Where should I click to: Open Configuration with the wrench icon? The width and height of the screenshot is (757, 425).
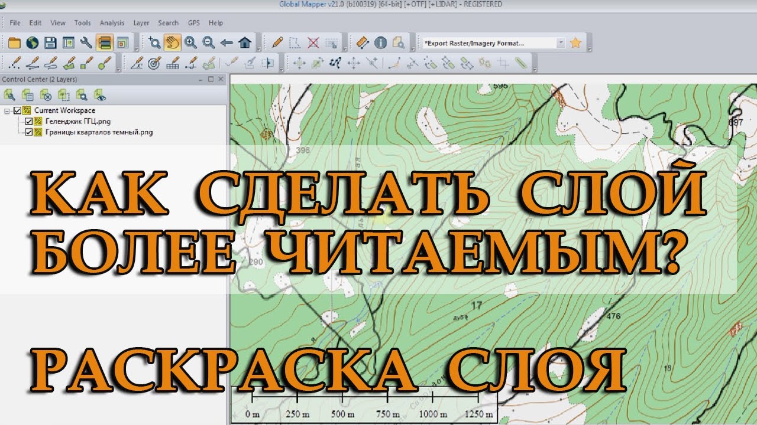pos(86,42)
